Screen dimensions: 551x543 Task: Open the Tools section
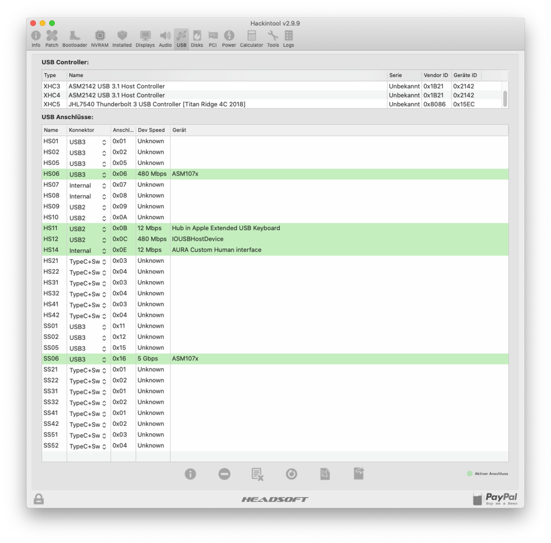[272, 39]
